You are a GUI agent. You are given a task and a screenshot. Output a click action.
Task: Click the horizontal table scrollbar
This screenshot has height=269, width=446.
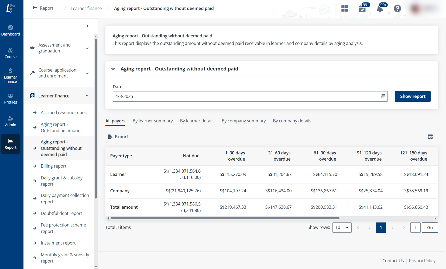point(225,218)
